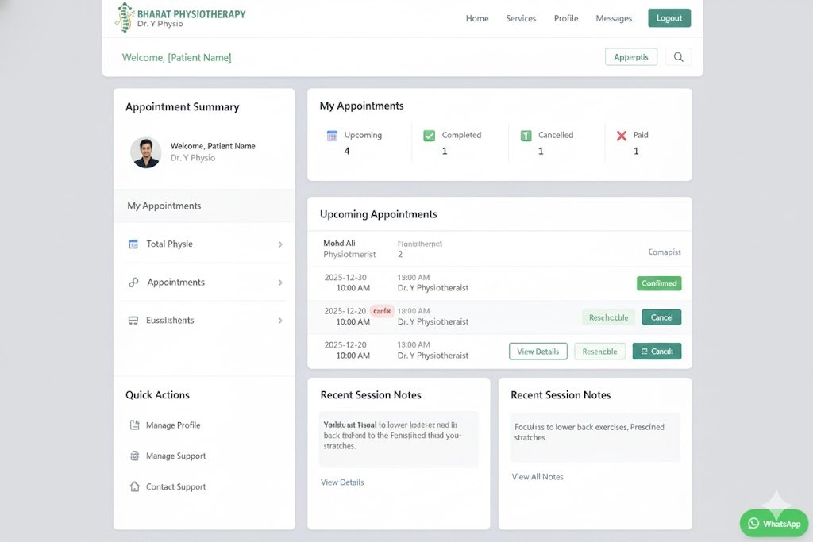Screen dimensions: 813x542
Task: Click the patient profile photo
Action: (145, 152)
